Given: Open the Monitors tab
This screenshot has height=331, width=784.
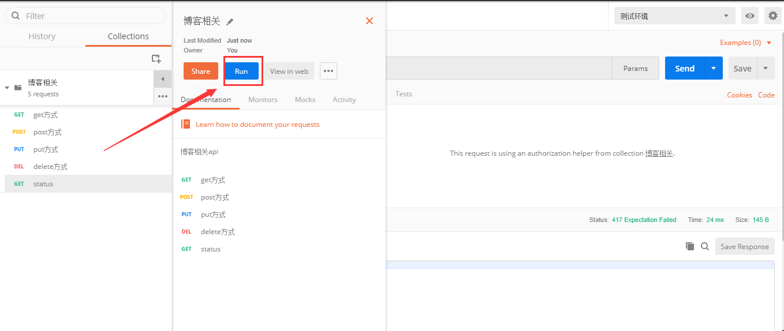Looking at the screenshot, I should pyautogui.click(x=263, y=99).
